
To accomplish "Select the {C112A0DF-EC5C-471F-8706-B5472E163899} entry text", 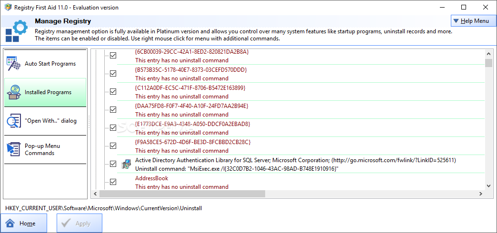I will point(190,87).
